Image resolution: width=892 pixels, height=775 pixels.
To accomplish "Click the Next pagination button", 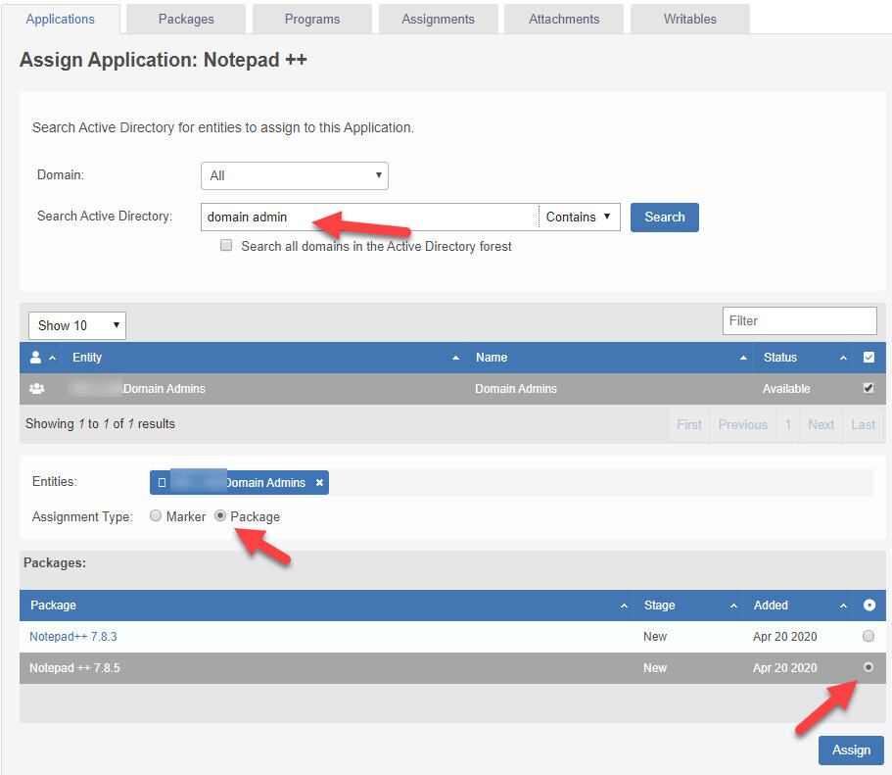I will tap(821, 425).
